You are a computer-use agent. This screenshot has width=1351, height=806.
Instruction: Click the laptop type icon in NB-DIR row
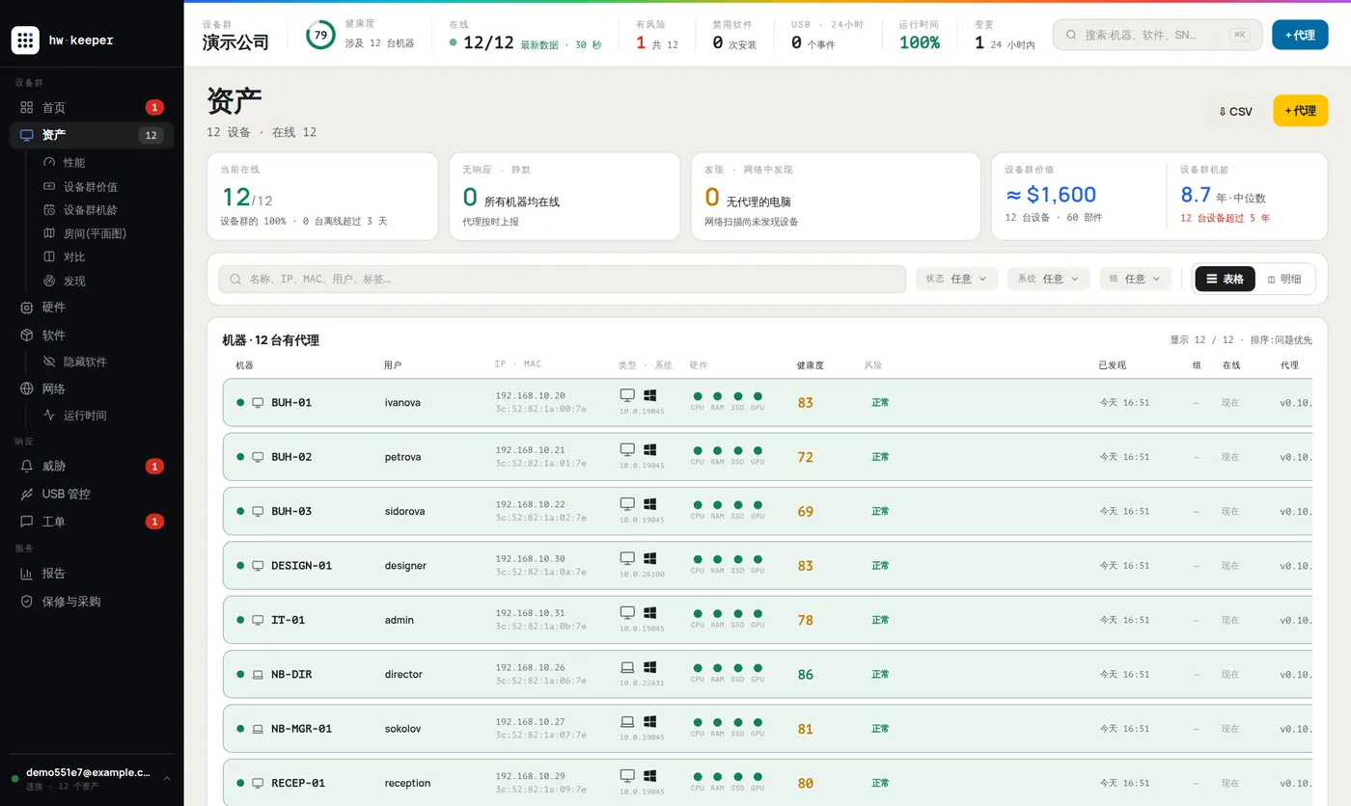click(x=627, y=667)
